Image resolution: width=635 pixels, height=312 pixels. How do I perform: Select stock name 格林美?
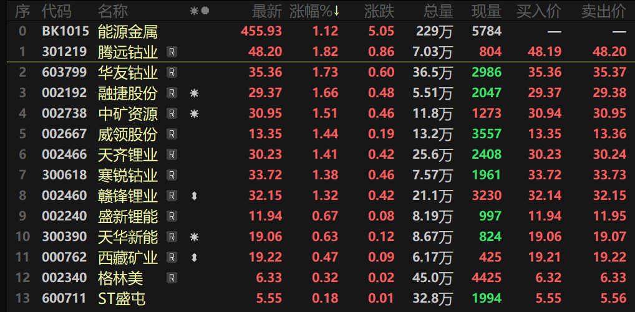click(x=120, y=278)
